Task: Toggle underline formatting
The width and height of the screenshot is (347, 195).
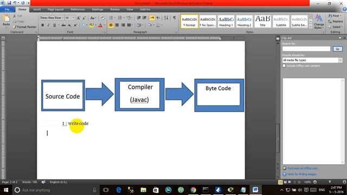Action: (54, 25)
